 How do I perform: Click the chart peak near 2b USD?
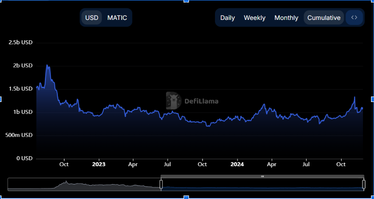click(47, 65)
